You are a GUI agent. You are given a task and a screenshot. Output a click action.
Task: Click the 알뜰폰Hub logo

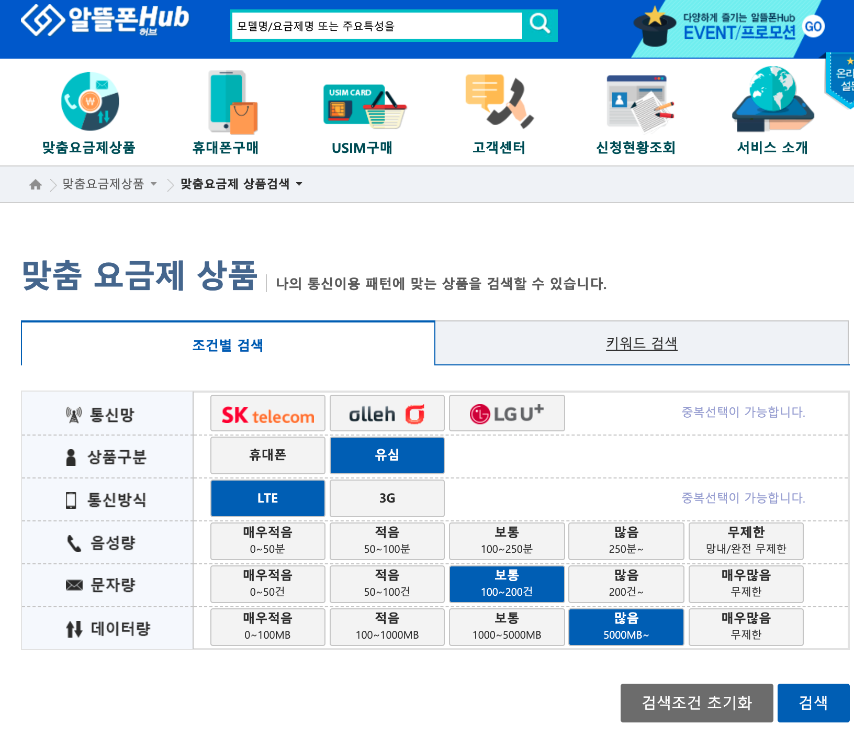[105, 20]
